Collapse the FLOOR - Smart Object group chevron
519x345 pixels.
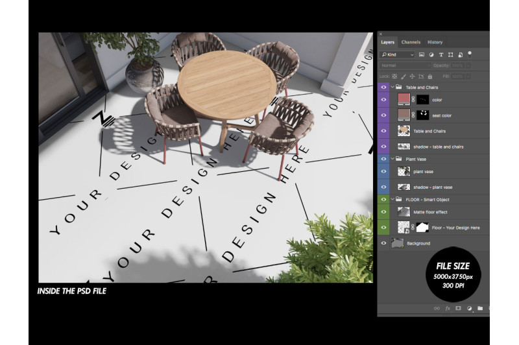point(392,200)
